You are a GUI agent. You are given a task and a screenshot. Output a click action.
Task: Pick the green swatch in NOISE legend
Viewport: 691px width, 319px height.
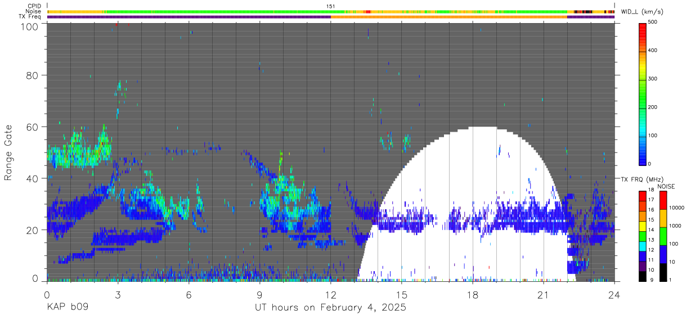point(663,236)
